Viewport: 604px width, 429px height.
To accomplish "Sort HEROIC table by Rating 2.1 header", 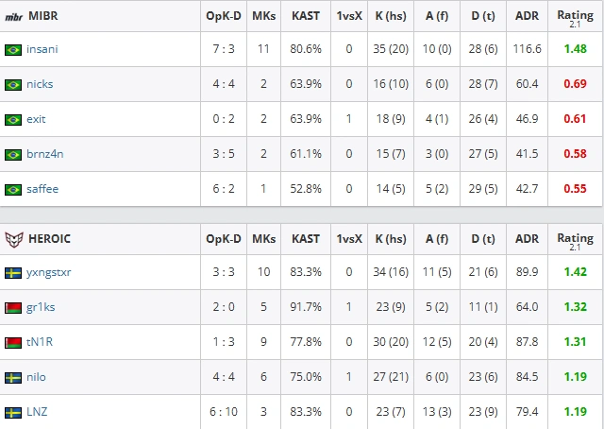I will pyautogui.click(x=575, y=242).
